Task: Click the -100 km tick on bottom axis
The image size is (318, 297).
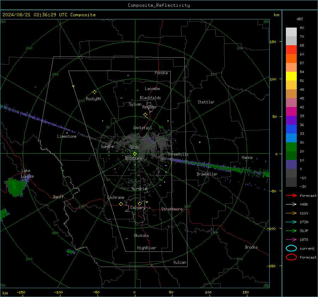Action: coord(58,292)
